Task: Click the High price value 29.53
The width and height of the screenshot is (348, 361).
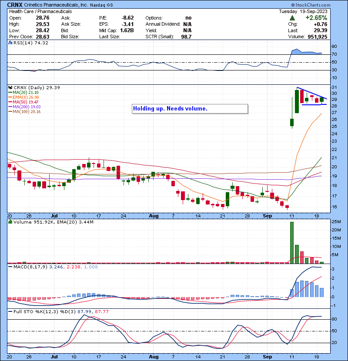Action: [43, 24]
